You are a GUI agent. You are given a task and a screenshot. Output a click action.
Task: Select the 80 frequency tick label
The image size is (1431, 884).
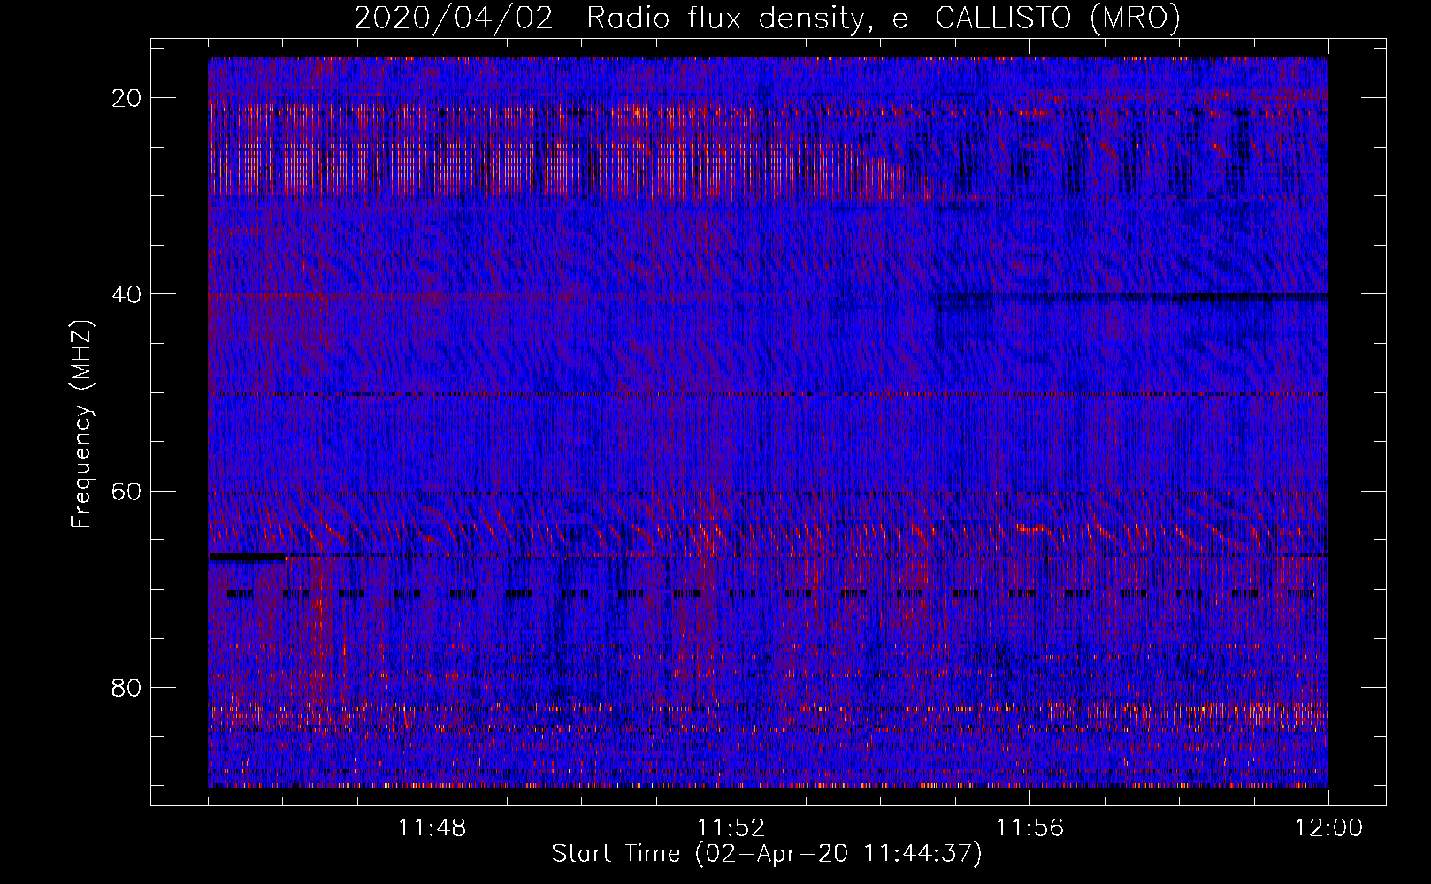click(127, 687)
